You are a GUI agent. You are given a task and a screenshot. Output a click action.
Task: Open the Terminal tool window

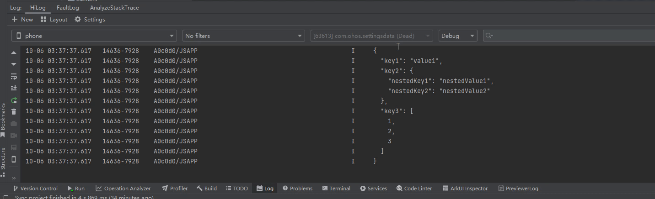coord(336,188)
